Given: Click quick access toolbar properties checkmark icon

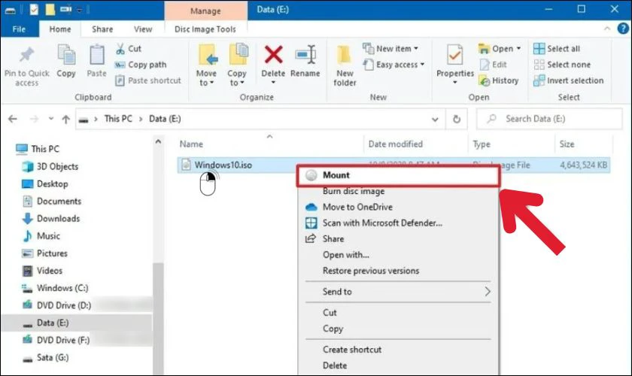Looking at the screenshot, I should point(34,9).
